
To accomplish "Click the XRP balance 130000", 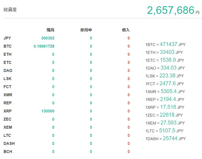I will click(x=48, y=111).
